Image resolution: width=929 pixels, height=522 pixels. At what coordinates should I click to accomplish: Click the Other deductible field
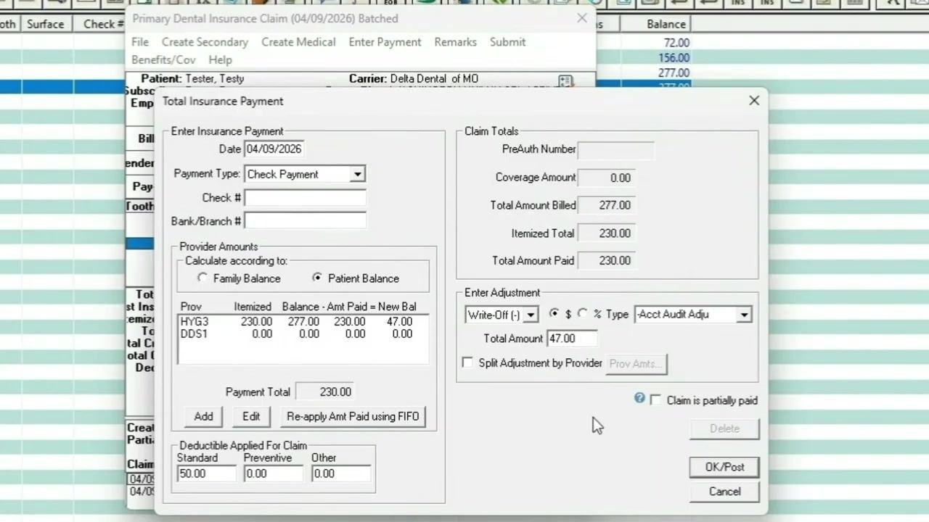point(341,473)
